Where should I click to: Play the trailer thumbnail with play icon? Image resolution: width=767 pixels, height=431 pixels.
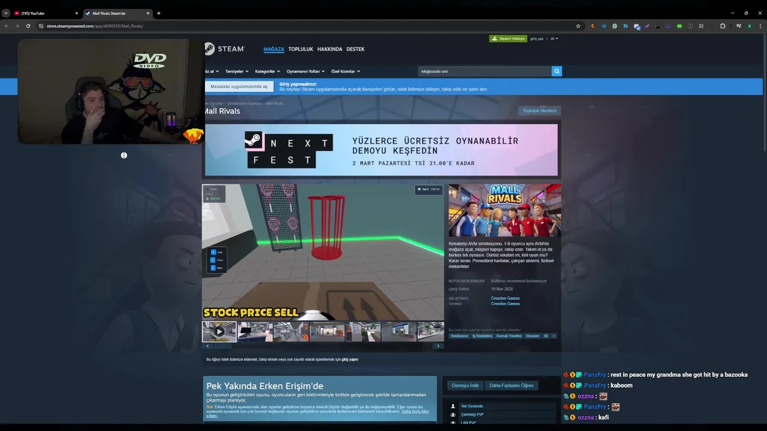[x=219, y=332]
